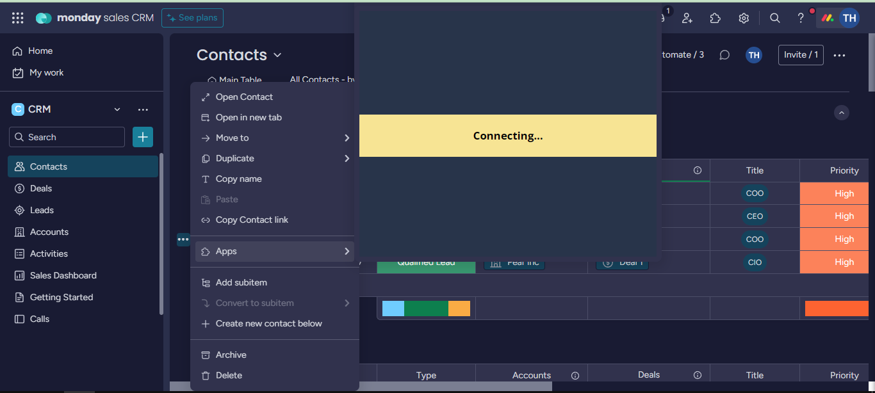
Task: Click the help question mark icon
Action: pyautogui.click(x=801, y=18)
